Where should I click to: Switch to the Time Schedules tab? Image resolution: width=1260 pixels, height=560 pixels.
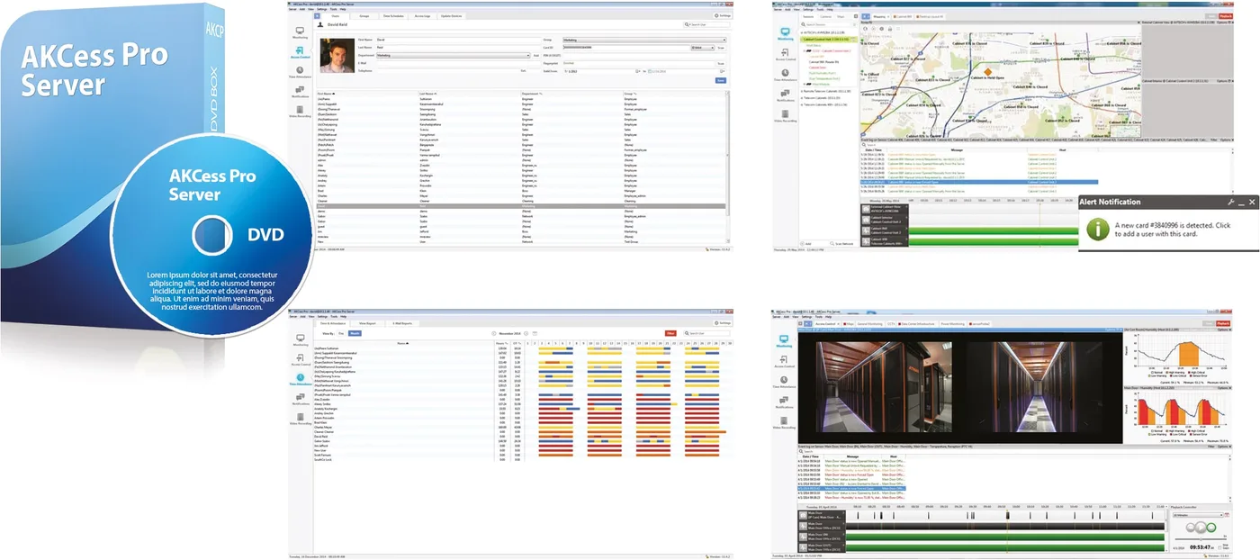click(x=393, y=16)
